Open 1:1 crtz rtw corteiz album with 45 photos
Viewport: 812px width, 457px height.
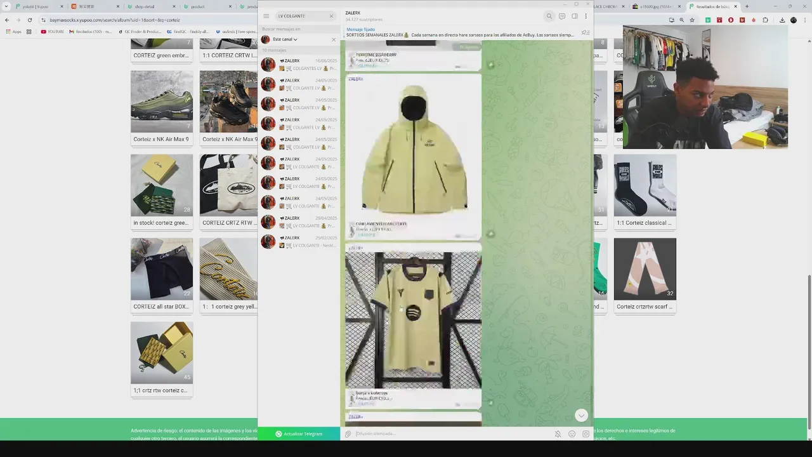coord(162,359)
